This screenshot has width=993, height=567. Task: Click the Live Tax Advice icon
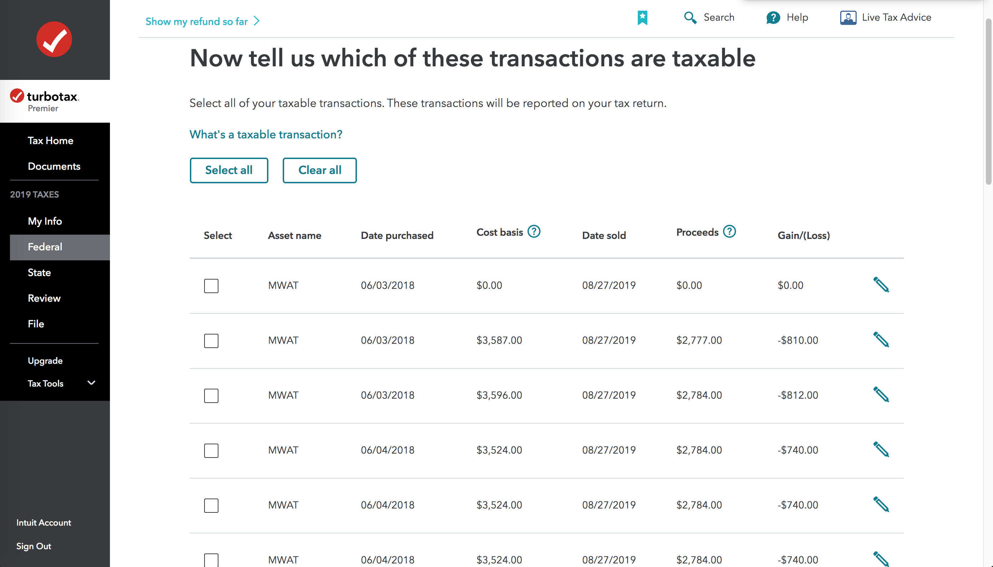click(x=848, y=17)
